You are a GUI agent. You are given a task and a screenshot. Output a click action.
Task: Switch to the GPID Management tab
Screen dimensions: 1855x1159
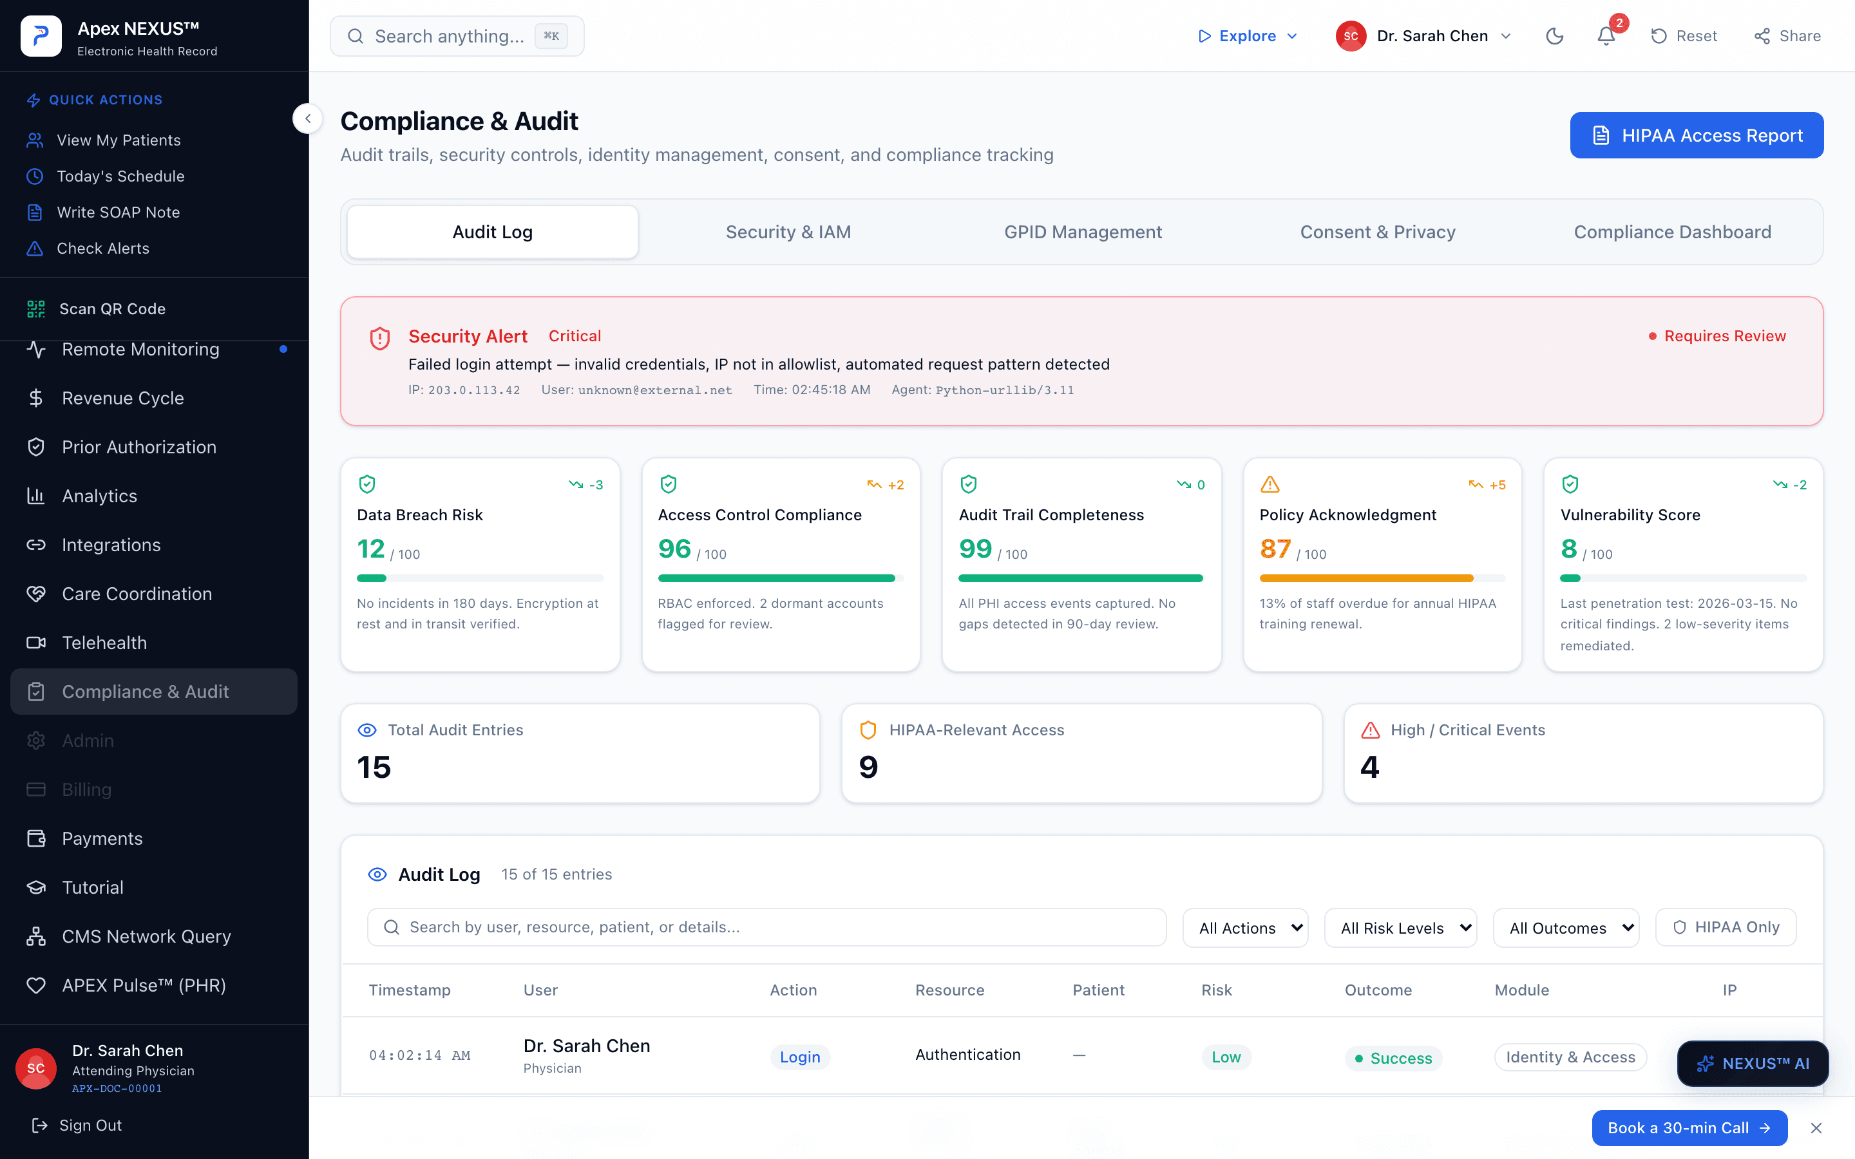click(x=1083, y=232)
